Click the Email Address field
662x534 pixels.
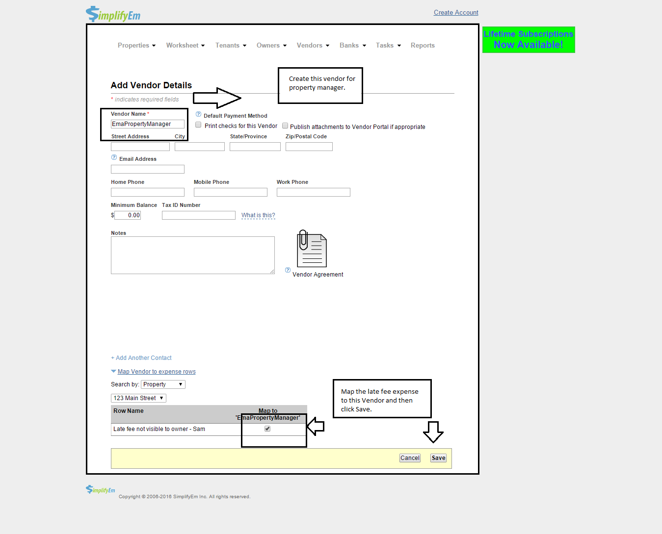(x=148, y=169)
